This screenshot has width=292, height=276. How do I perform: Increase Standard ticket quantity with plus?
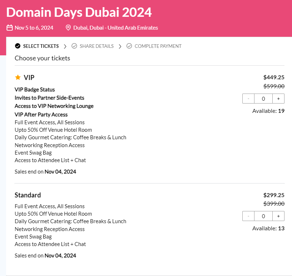[278, 216]
